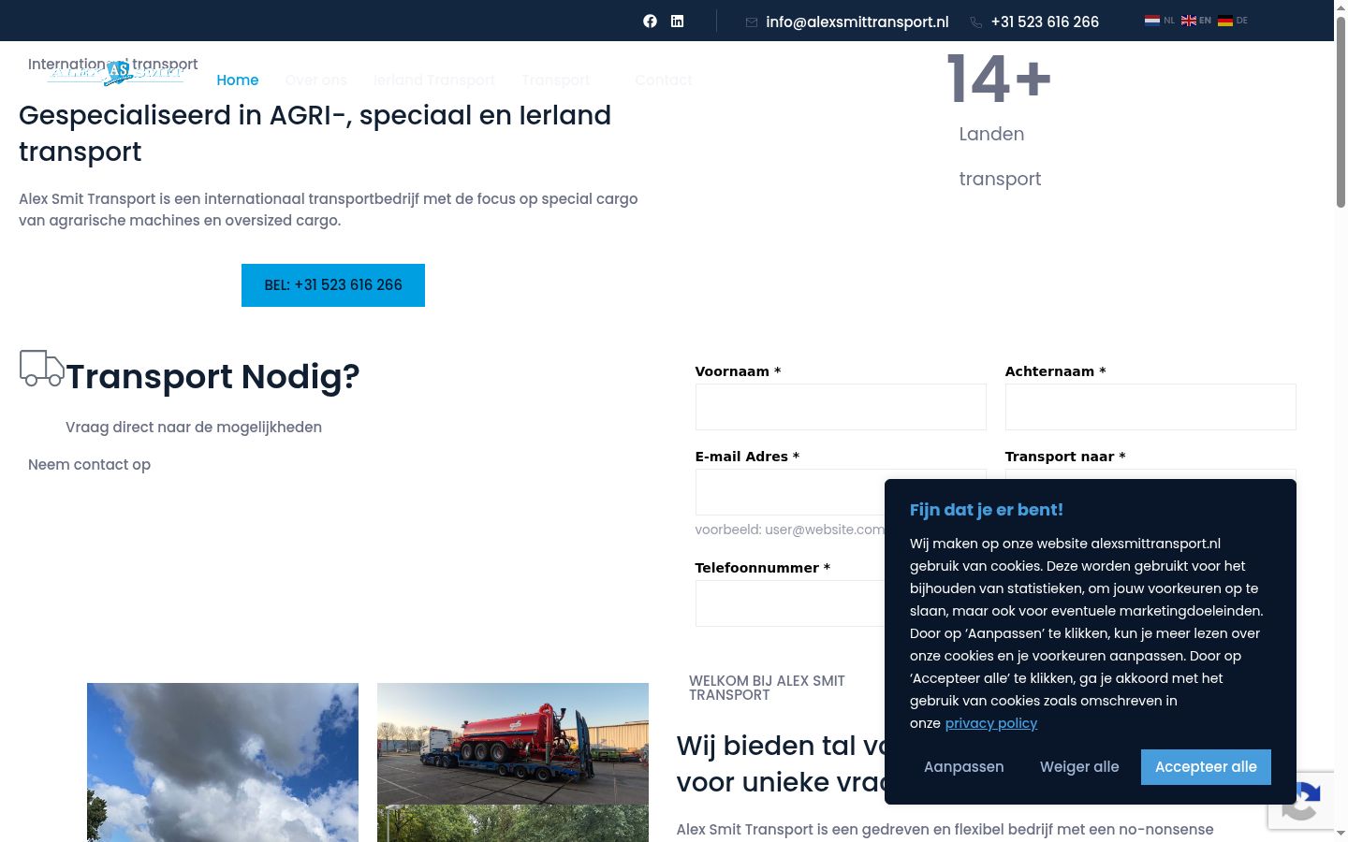This screenshot has width=1348, height=842.
Task: Click email link info@alexsmittransport.nl
Action: pos(857,22)
